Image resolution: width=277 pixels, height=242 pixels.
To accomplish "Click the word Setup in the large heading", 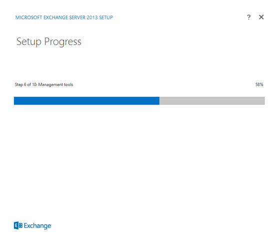I will pyautogui.click(x=29, y=42).
